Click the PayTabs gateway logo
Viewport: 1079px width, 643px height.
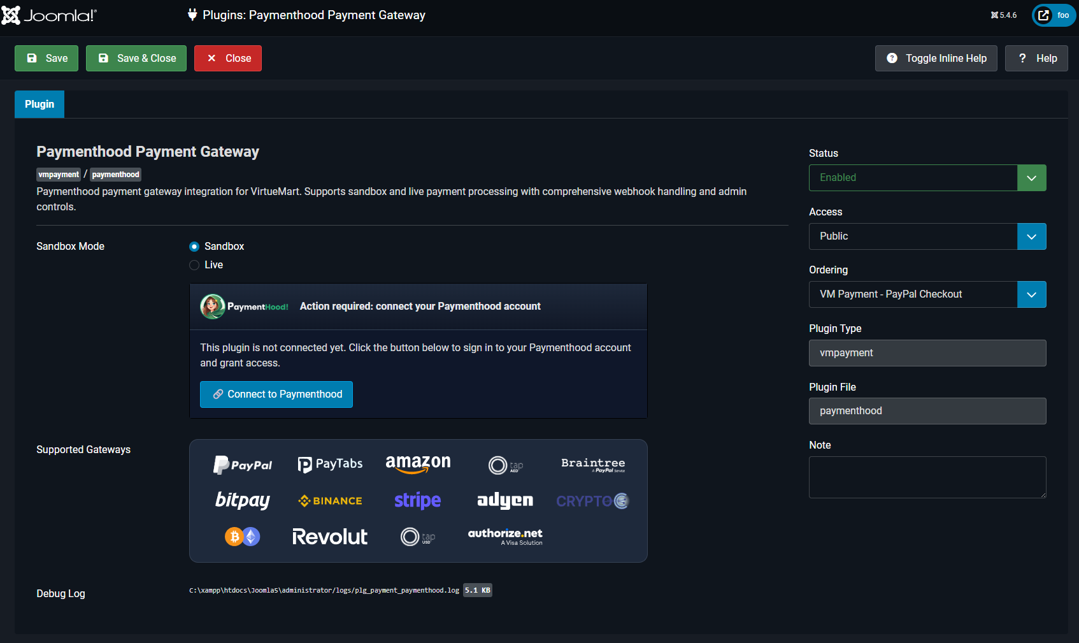click(x=330, y=464)
